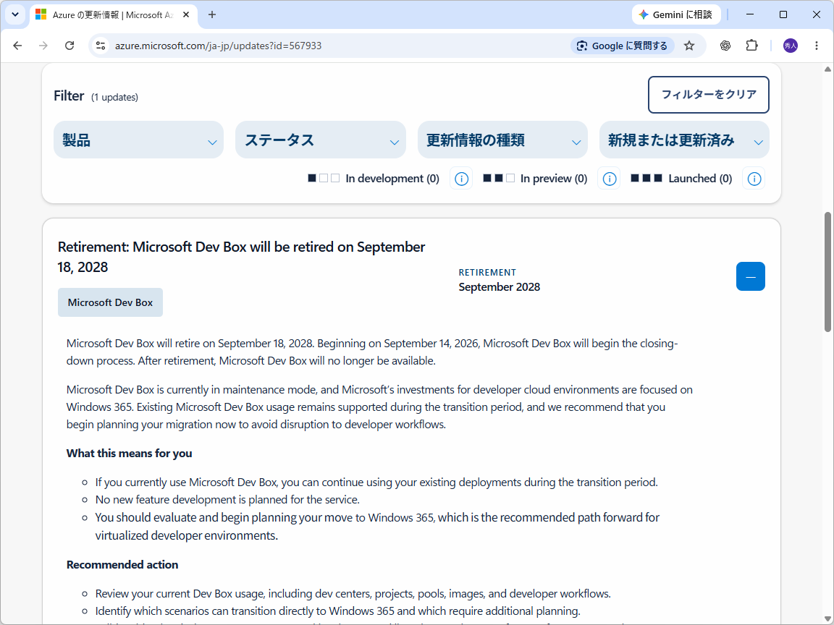Viewport: 834px width, 625px height.
Task: Maximize the Chrome window
Action: click(x=783, y=15)
